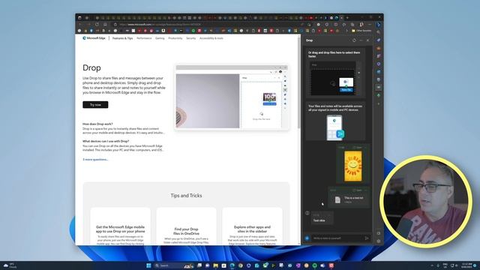Open the Other favorites folder
The image size is (480, 270).
pyautogui.click(x=361, y=31)
